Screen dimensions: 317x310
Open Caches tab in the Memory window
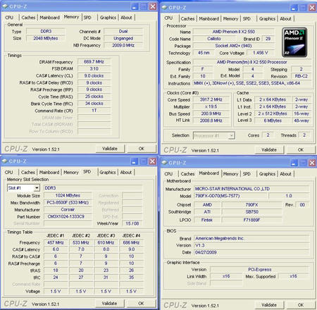[x=28, y=18]
